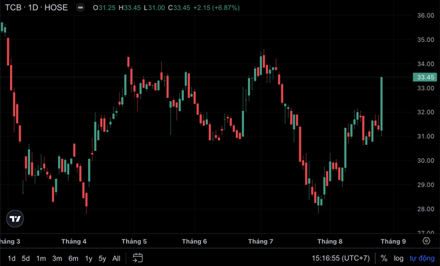Switch to the 1m range

click(x=41, y=258)
